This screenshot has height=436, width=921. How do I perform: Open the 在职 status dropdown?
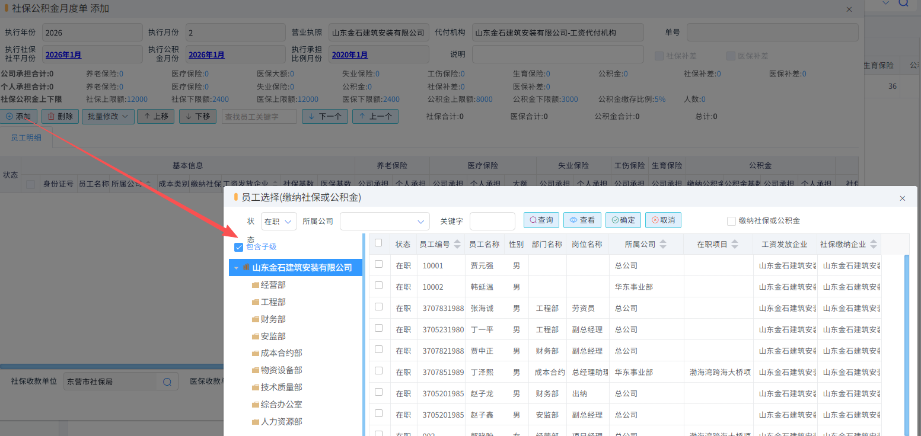[279, 221]
